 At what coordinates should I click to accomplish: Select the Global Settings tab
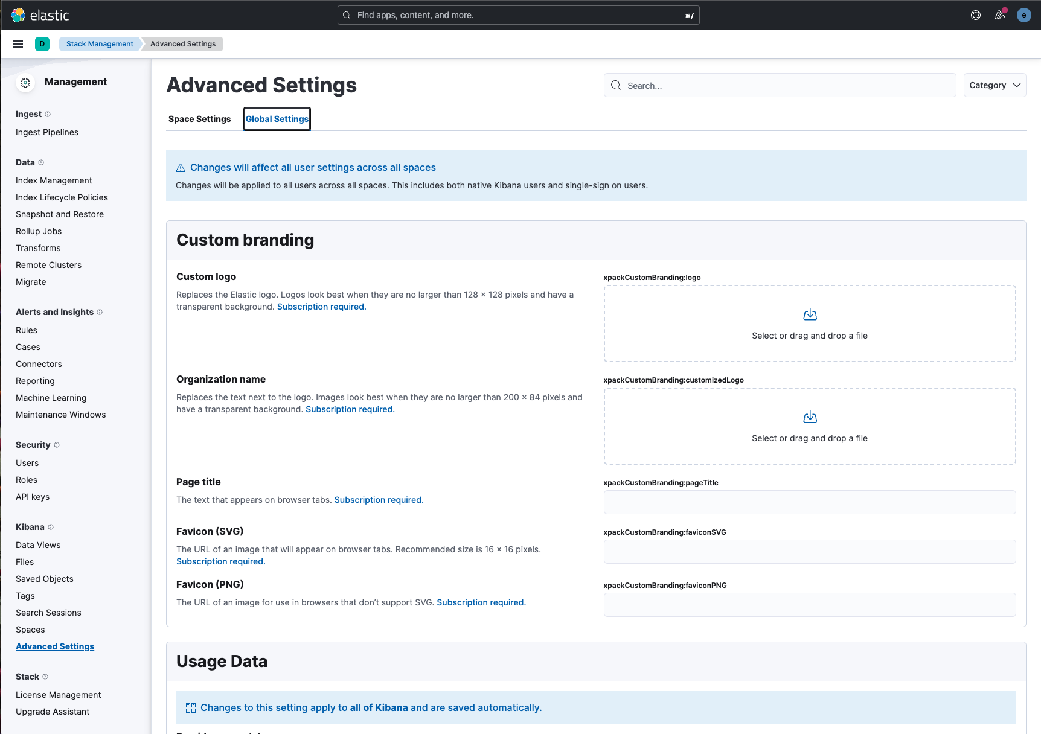pos(277,119)
